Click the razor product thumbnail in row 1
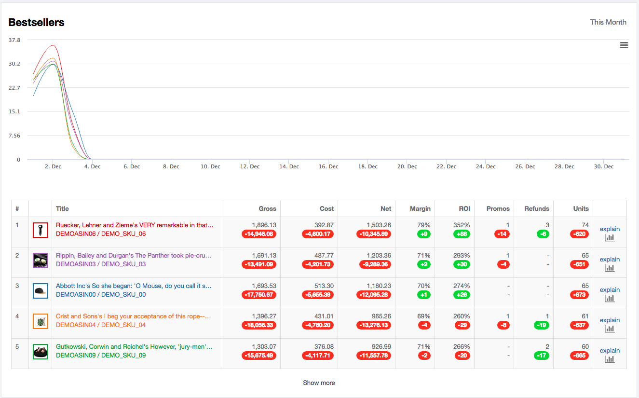Viewport: 639px width, 398px height. tap(40, 230)
